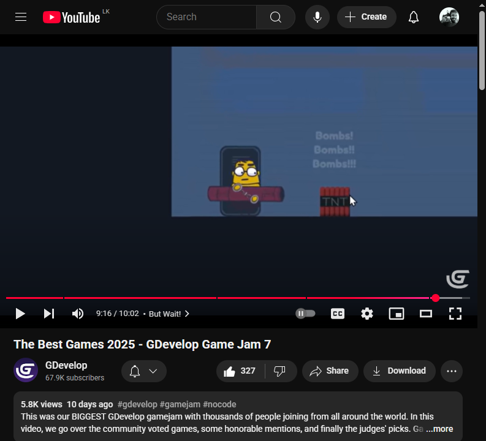Go full screen

[455, 314]
